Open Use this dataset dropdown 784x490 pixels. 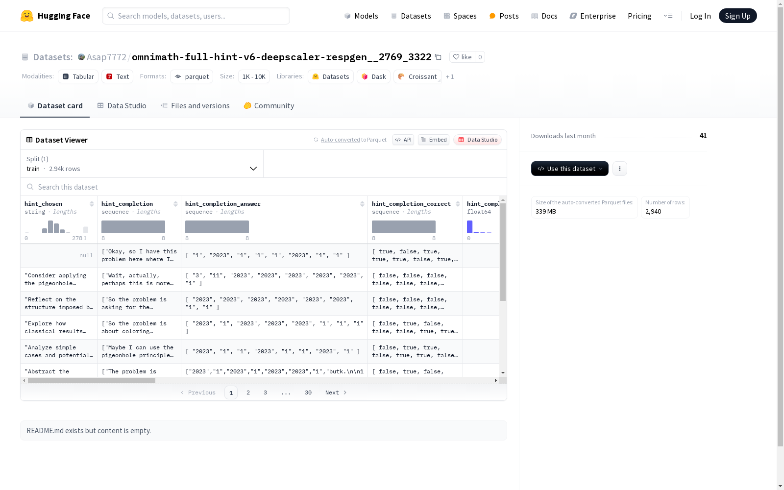coord(570,169)
